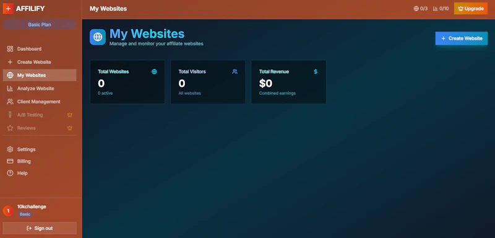Screen dimensions: 495x238
Task: Click the '0 active' text
Action: point(105,93)
